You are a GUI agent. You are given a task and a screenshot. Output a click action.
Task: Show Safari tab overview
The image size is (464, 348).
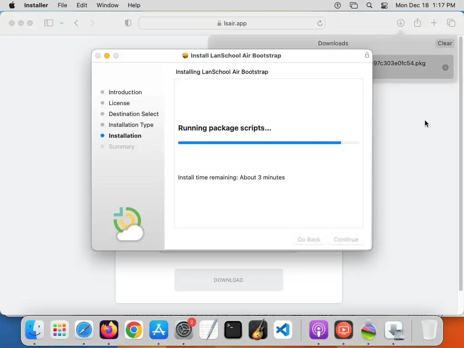point(451,23)
